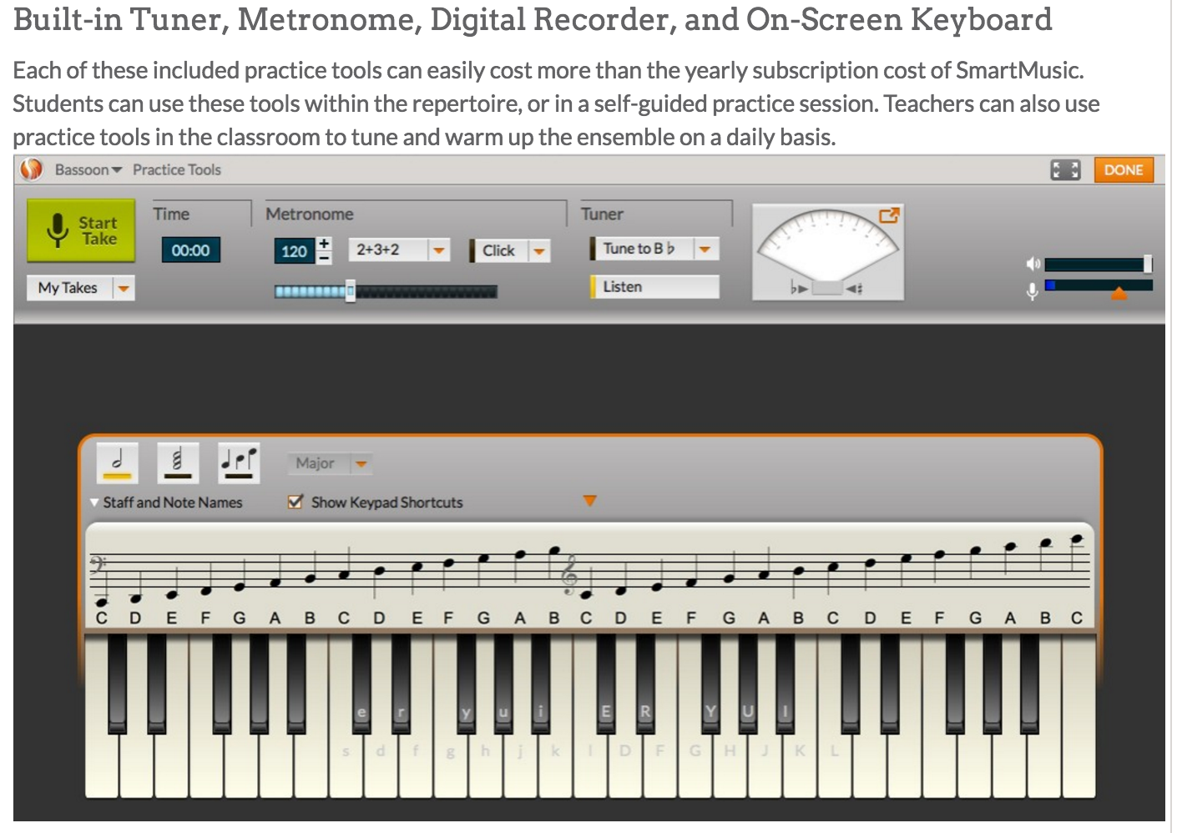Viewport: 1177px width, 833px height.
Task: Open the Click sound dropdown arrow
Action: click(x=539, y=250)
